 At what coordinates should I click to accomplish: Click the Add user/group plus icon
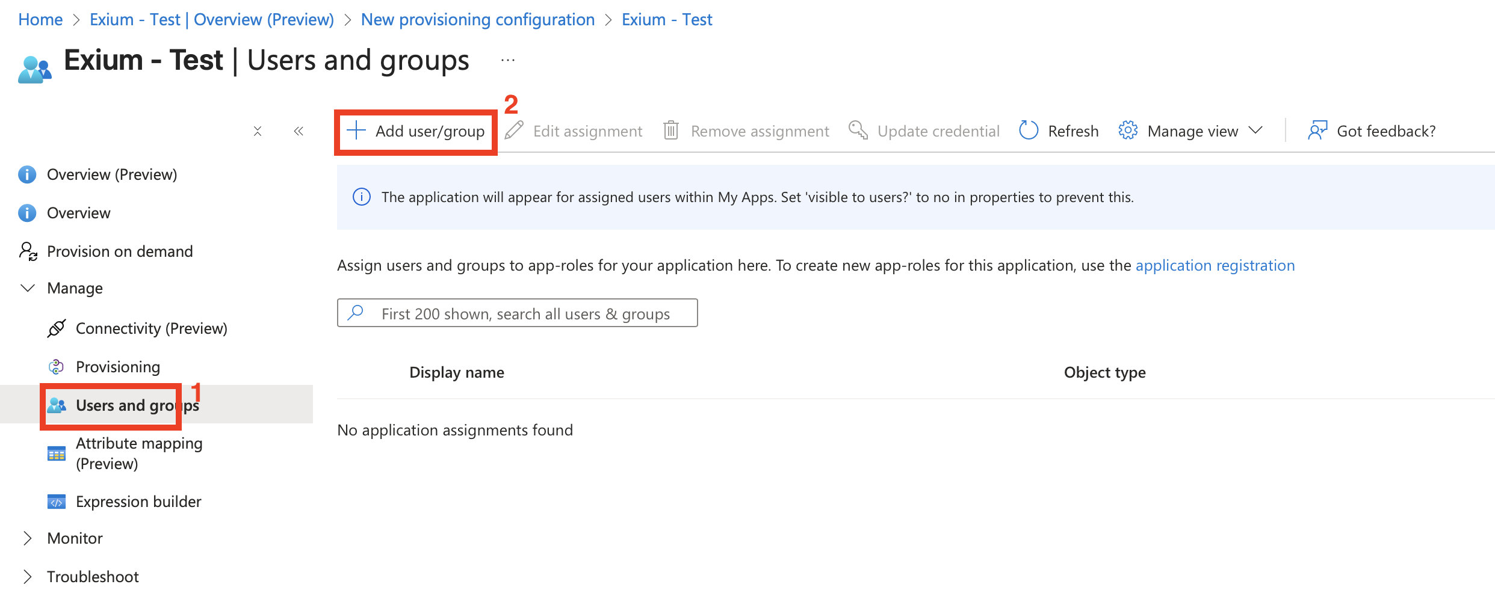pos(356,131)
